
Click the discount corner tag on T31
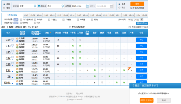129,68
